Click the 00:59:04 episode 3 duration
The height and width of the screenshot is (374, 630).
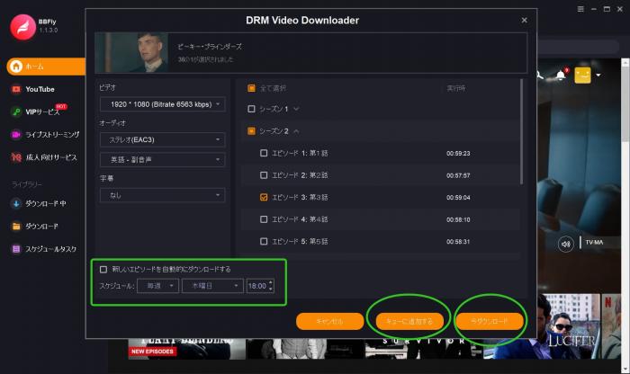[458, 198]
